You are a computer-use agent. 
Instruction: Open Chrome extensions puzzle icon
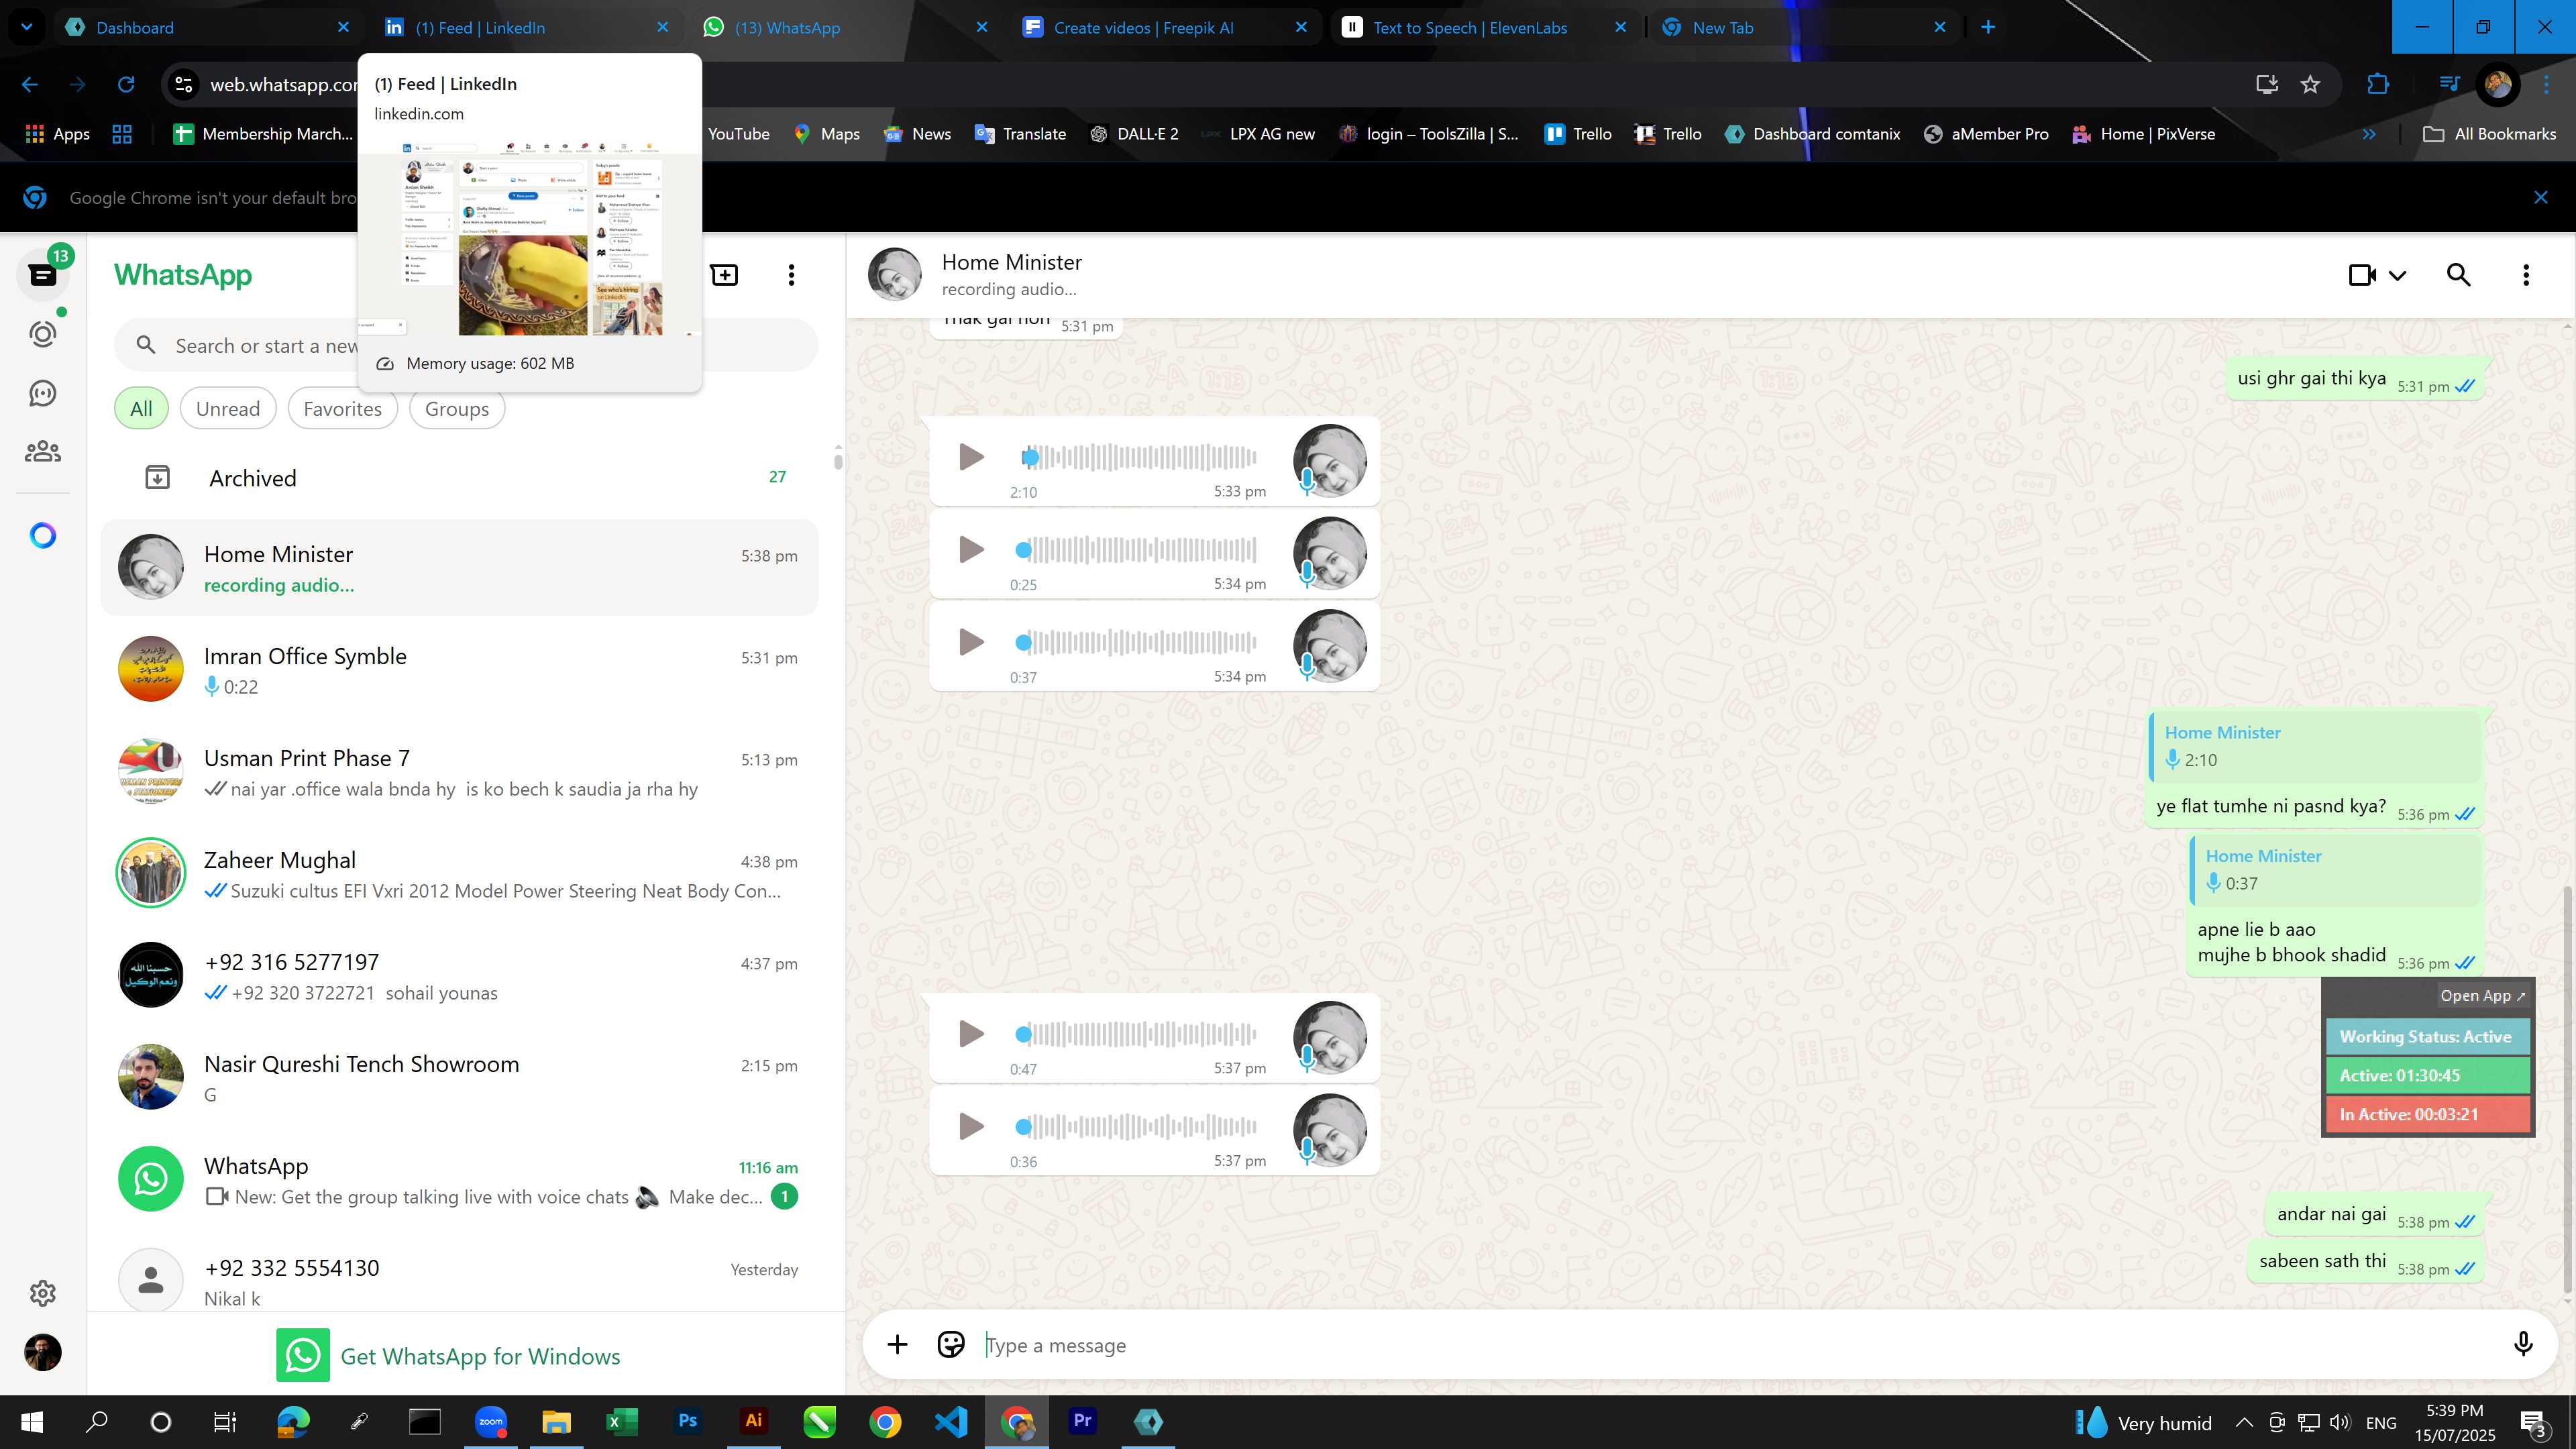click(x=2378, y=85)
